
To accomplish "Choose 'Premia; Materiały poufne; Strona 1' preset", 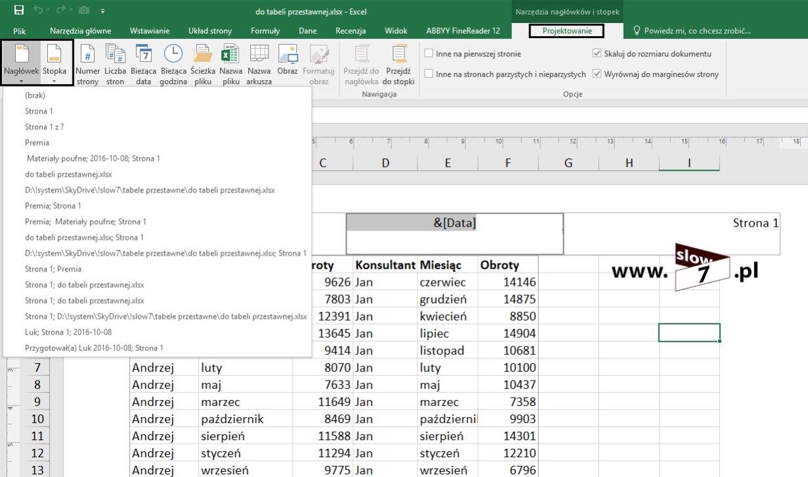I will [158, 221].
